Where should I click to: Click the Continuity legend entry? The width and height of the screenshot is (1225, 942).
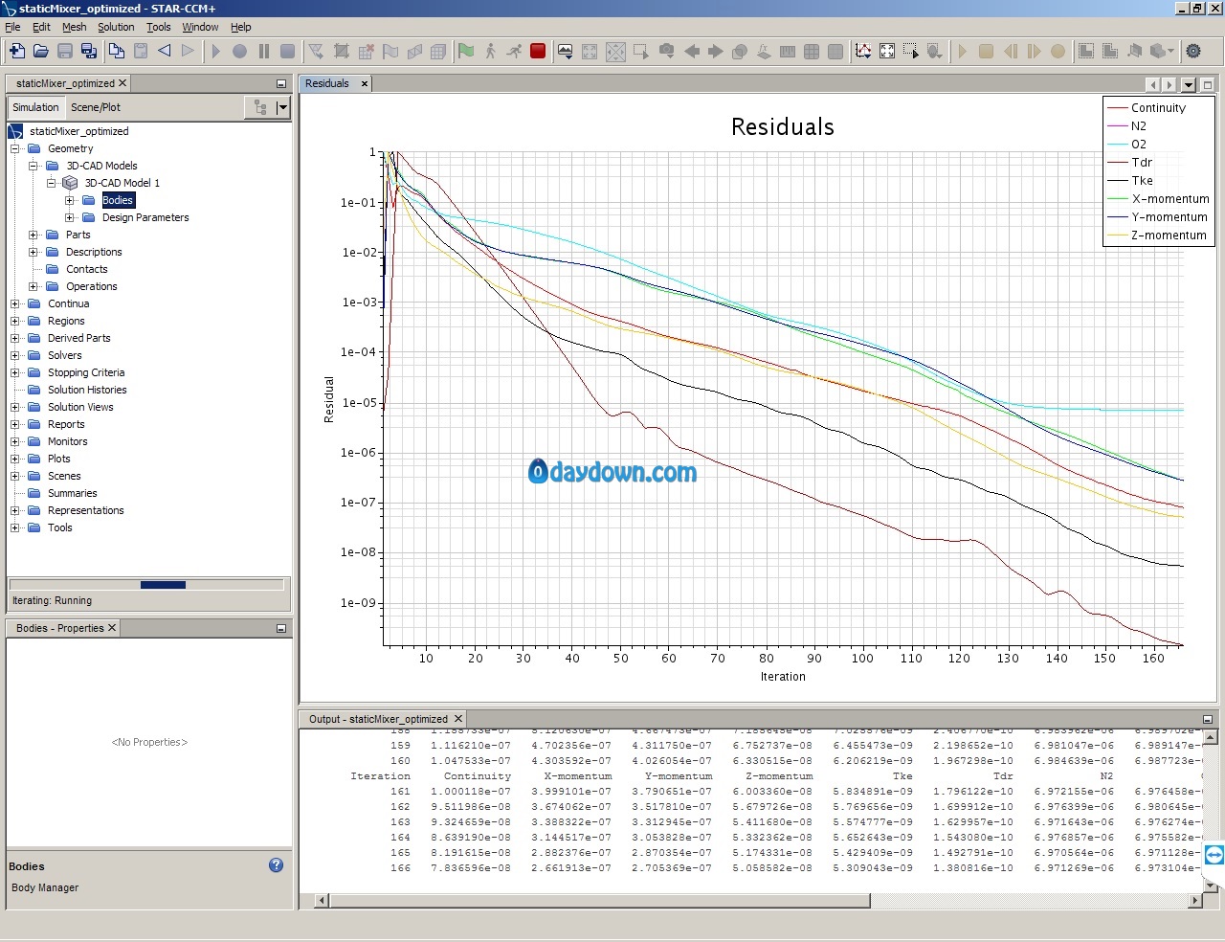coord(1158,108)
